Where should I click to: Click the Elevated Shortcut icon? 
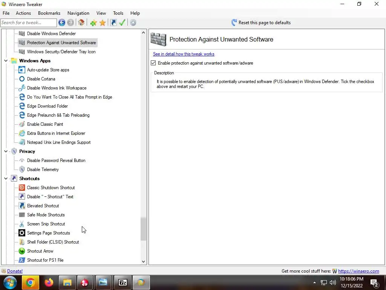pyautogui.click(x=22, y=206)
